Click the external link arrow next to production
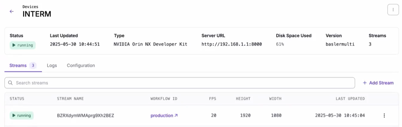This screenshot has width=402, height=127. pyautogui.click(x=176, y=115)
